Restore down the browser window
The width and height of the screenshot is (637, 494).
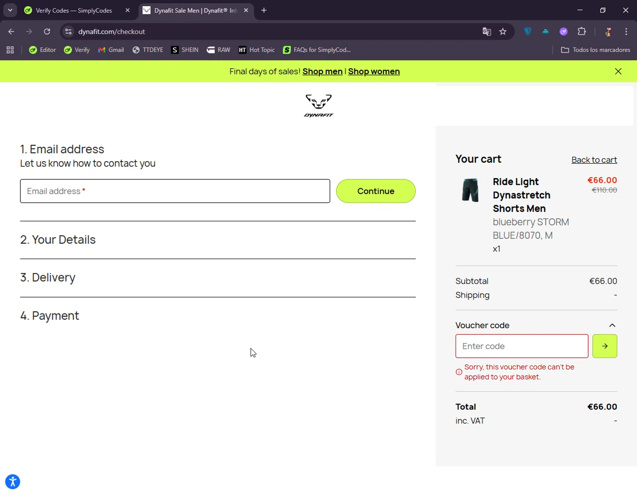[x=603, y=10]
